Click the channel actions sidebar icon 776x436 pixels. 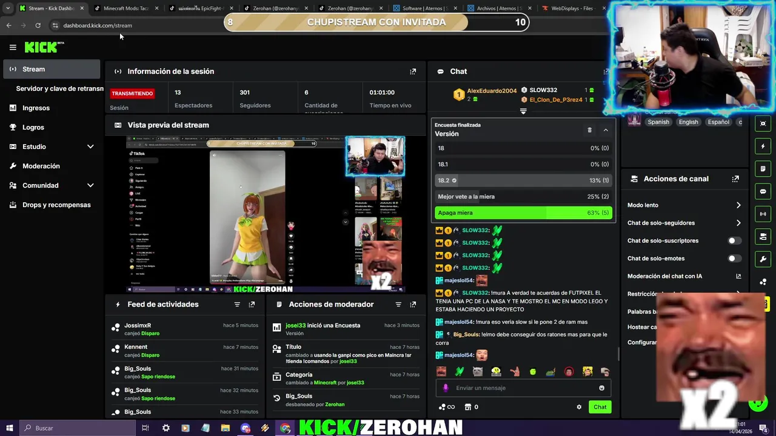click(763, 236)
